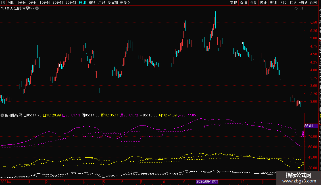Open F10 company information
The width and height of the screenshot is (321, 185).
coord(283,3)
